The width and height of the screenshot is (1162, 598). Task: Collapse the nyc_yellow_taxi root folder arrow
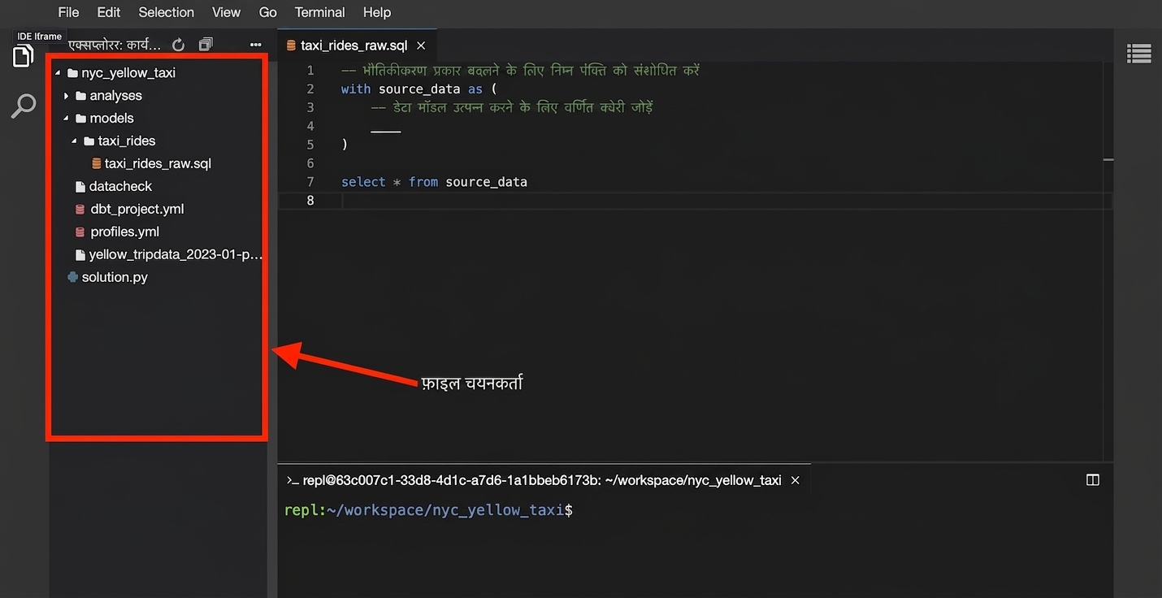[x=58, y=72]
